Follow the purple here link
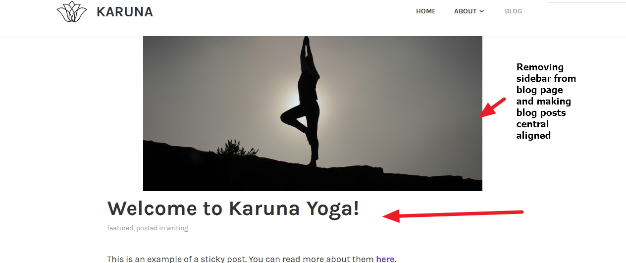 (385, 259)
